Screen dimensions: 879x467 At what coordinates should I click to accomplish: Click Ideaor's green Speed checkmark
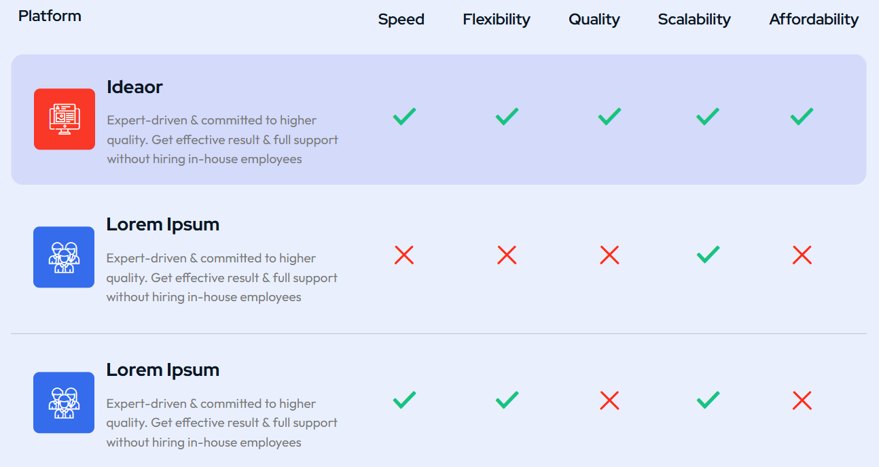pyautogui.click(x=404, y=117)
